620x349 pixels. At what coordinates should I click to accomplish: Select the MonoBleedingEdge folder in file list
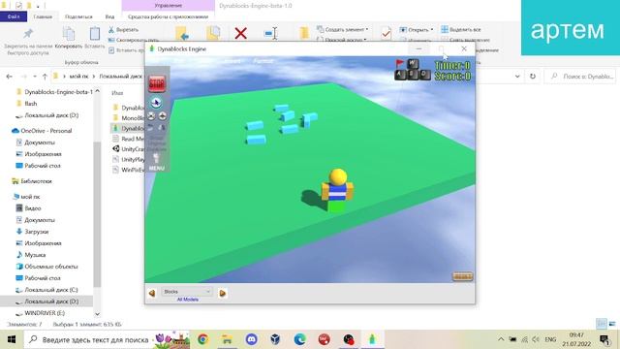tap(128, 118)
